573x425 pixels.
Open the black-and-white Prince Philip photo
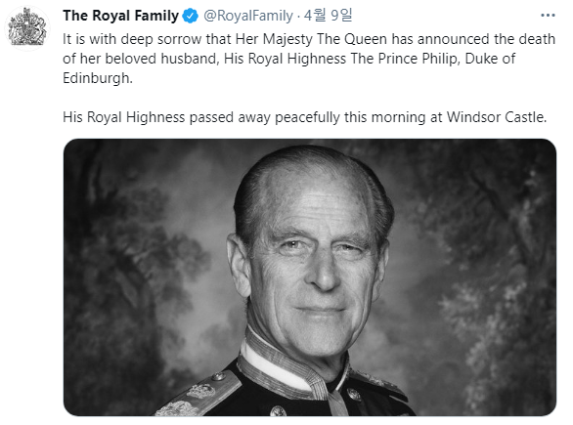click(x=310, y=277)
